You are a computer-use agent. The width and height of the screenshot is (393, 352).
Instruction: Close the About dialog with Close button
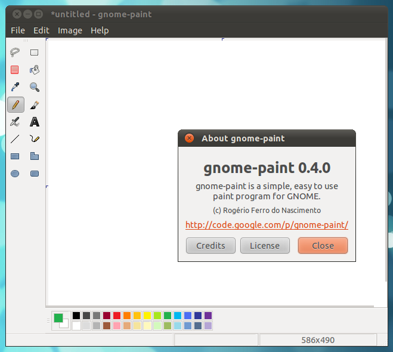323,245
